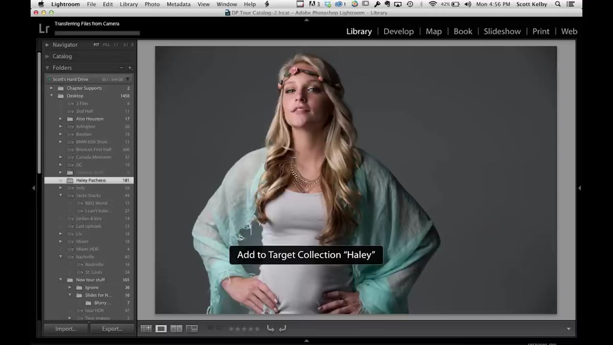The width and height of the screenshot is (613, 345).
Task: Open Notification Center icon in menu bar
Action: click(x=571, y=4)
